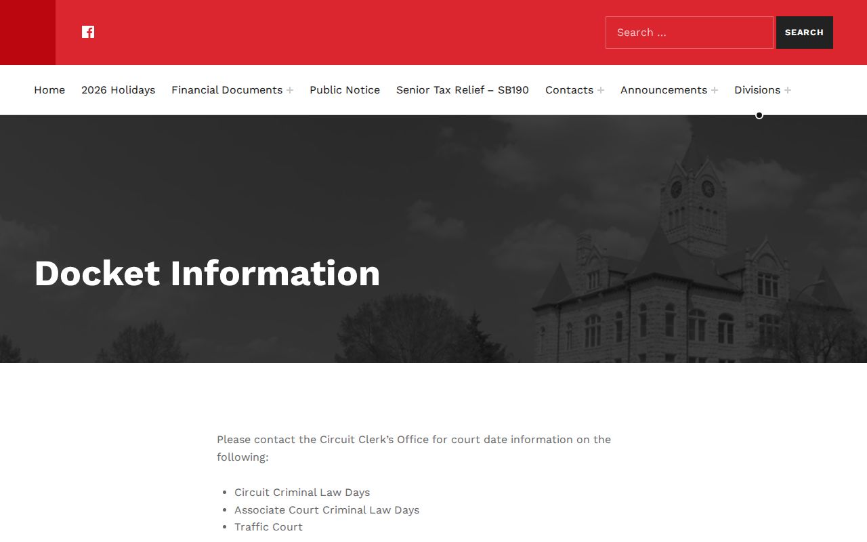Viewport: 867px width, 542px height.
Task: Expand the Divisions plus submenu
Action: click(x=788, y=90)
